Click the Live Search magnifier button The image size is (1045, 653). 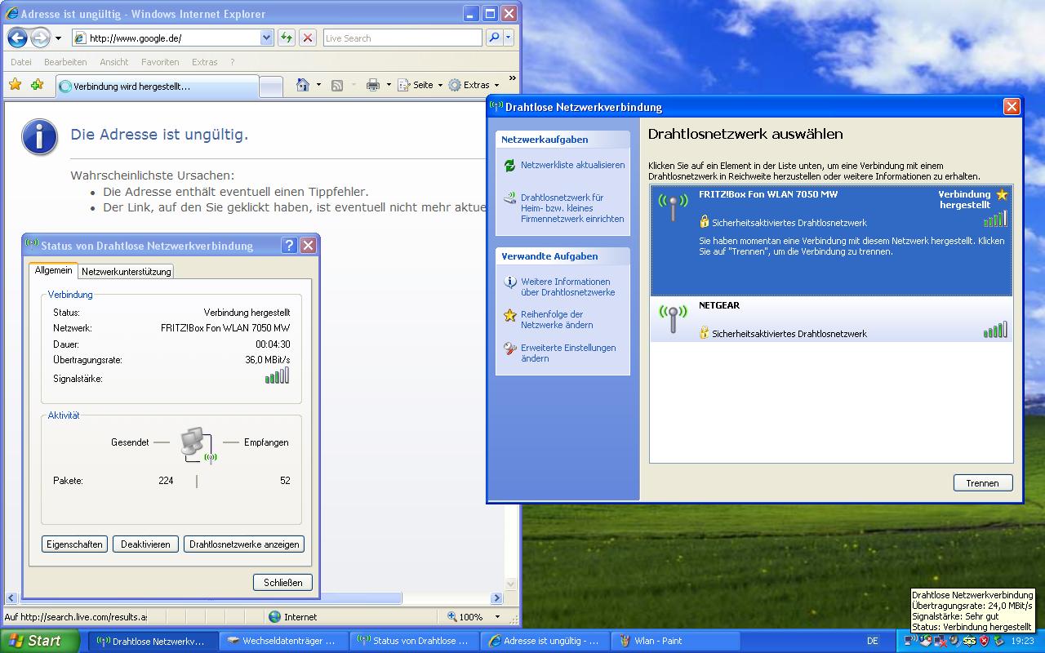[494, 38]
